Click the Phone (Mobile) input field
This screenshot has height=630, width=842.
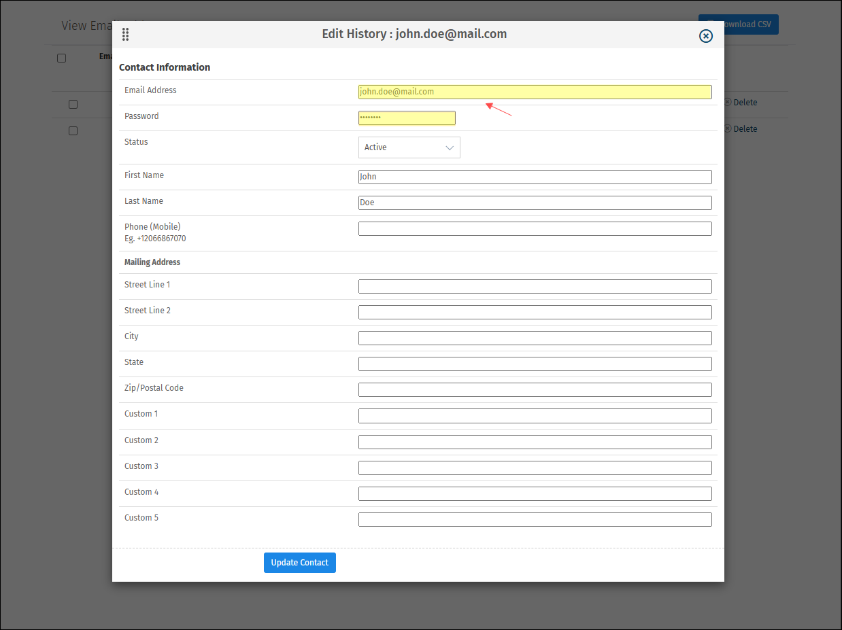[x=535, y=228]
